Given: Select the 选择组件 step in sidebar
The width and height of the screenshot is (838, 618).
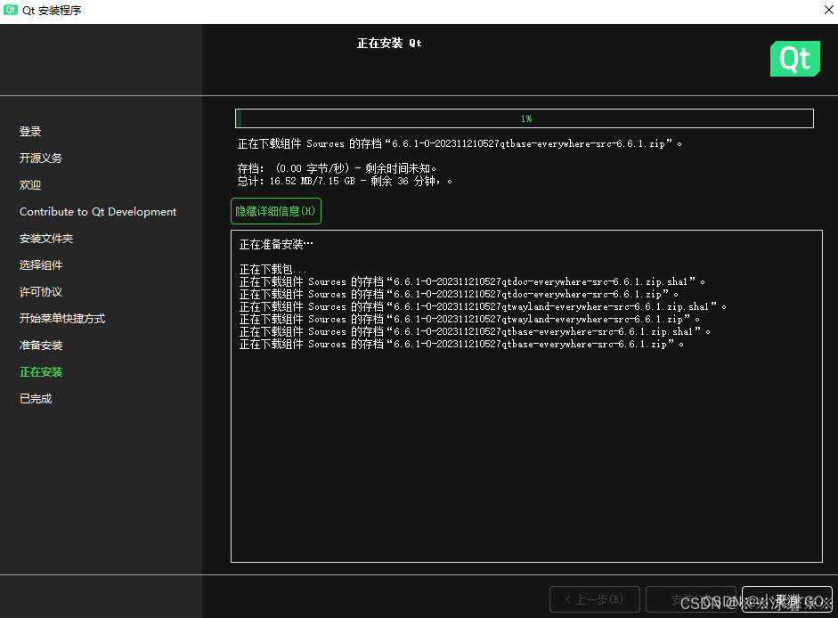Looking at the screenshot, I should (x=41, y=265).
